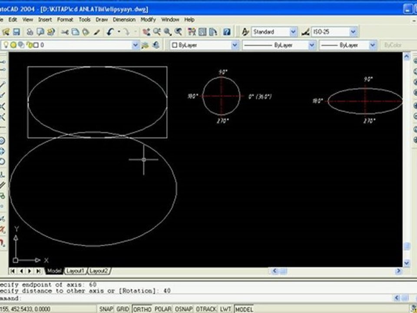417x313 pixels.
Task: Click the Layer Previous icon
Action: [156, 45]
